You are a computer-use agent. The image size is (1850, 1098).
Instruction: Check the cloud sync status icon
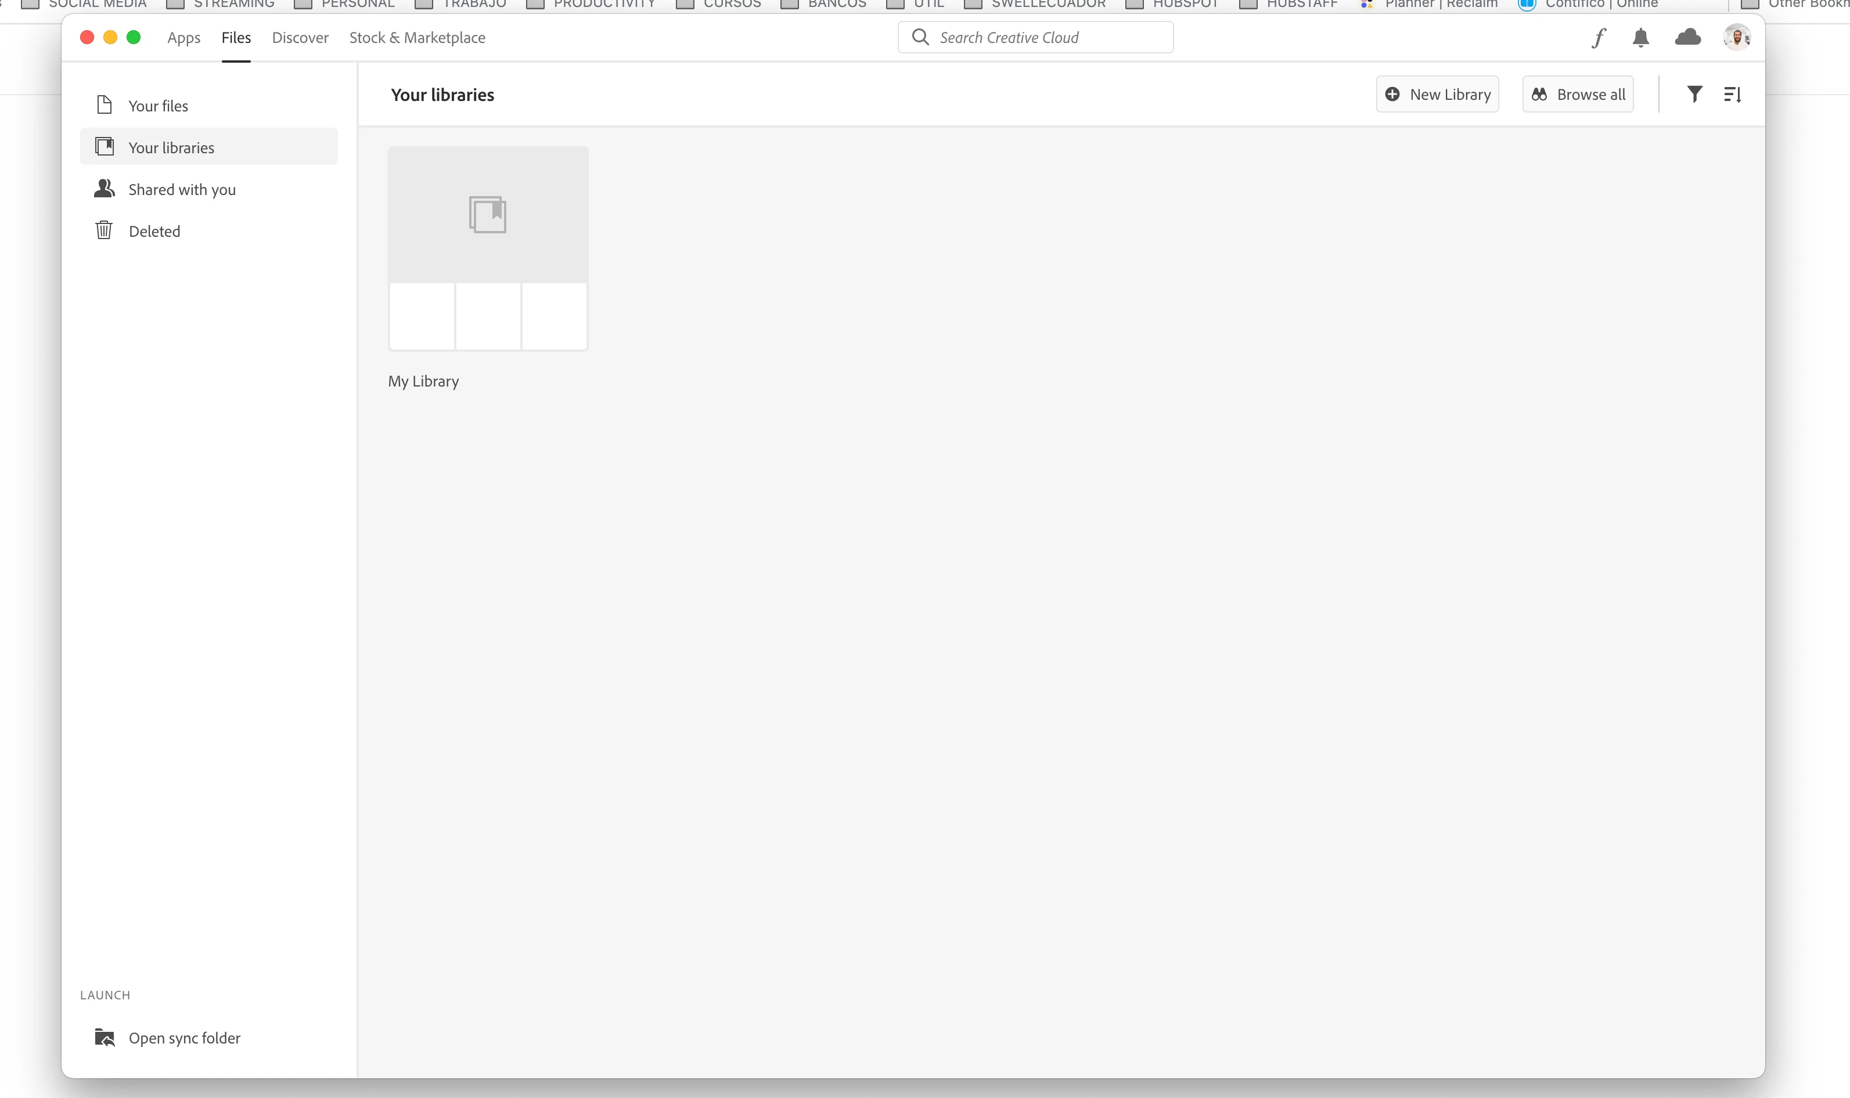1687,37
